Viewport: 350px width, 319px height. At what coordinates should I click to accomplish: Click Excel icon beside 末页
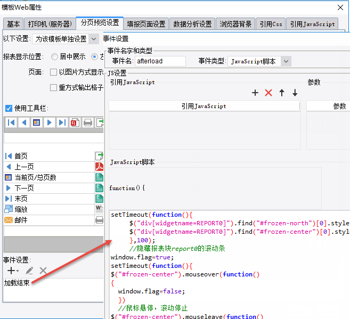click(99, 199)
